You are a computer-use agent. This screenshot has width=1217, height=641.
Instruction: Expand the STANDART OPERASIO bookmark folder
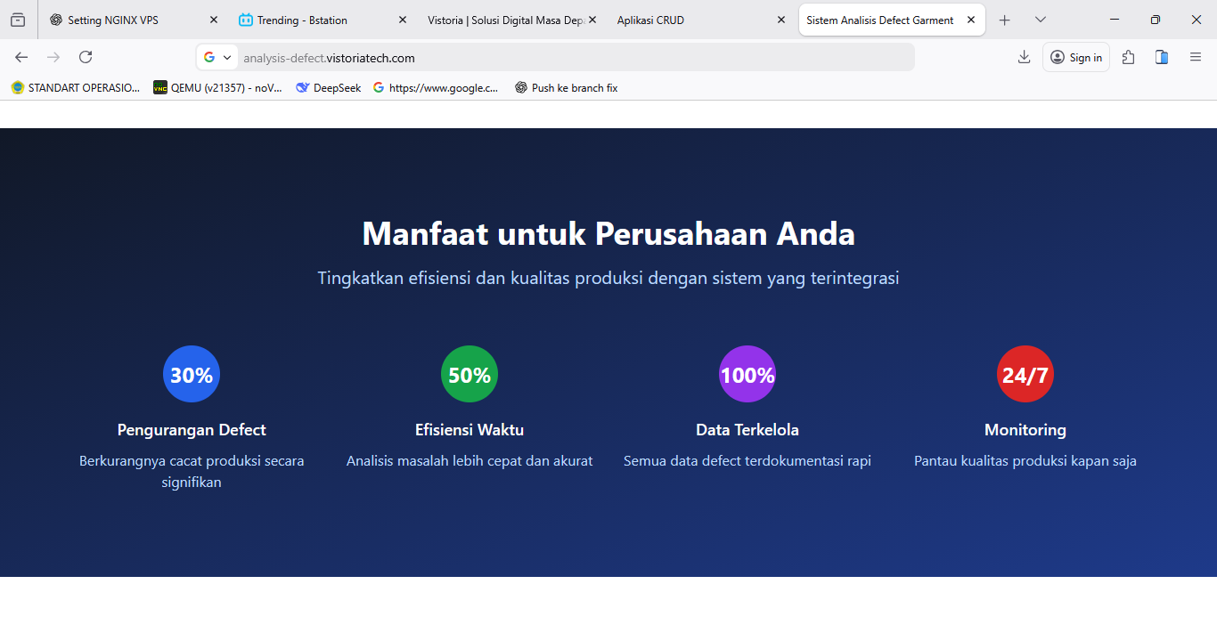coord(74,87)
